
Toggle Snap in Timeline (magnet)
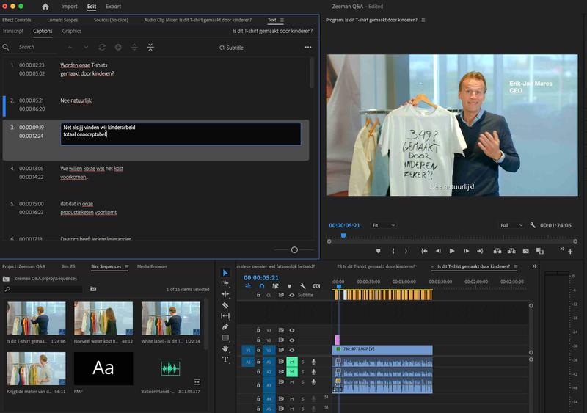tap(262, 286)
